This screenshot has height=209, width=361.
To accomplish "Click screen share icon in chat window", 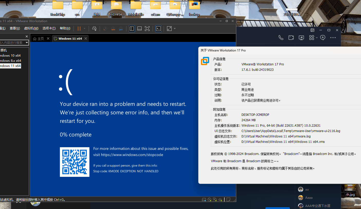I will click(301, 38).
